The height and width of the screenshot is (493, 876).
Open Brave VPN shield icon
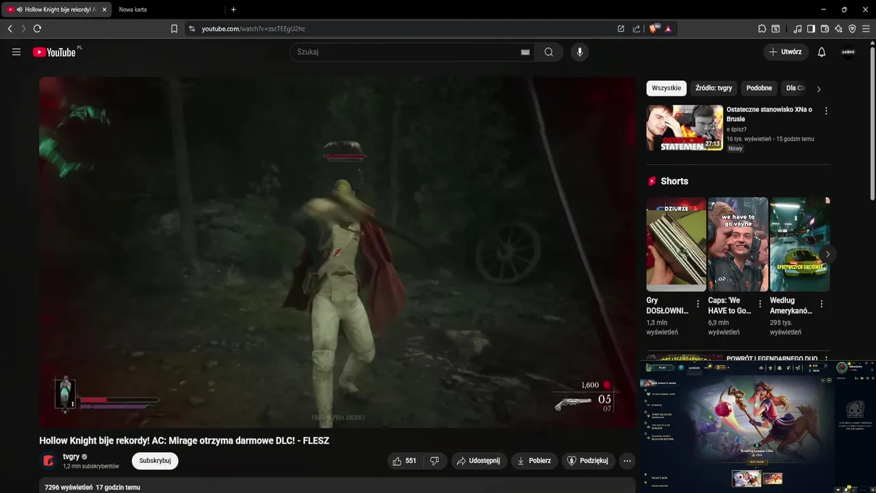pos(852,29)
